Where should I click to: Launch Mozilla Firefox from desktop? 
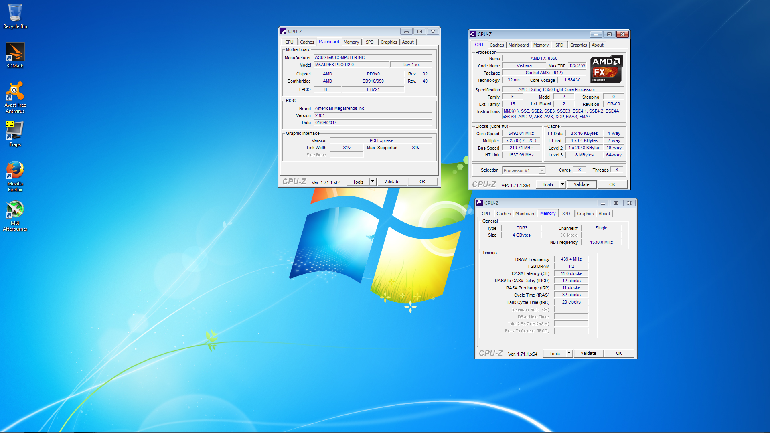tap(15, 176)
